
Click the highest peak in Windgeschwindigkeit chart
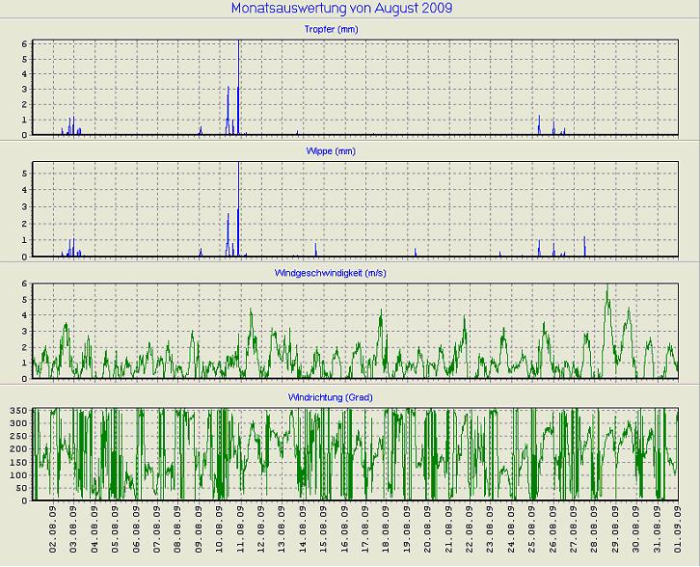pos(606,291)
